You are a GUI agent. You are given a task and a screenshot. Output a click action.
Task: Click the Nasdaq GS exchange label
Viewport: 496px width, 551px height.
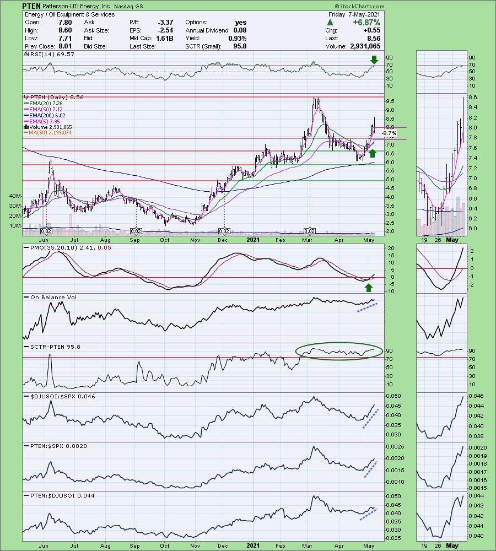128,6
